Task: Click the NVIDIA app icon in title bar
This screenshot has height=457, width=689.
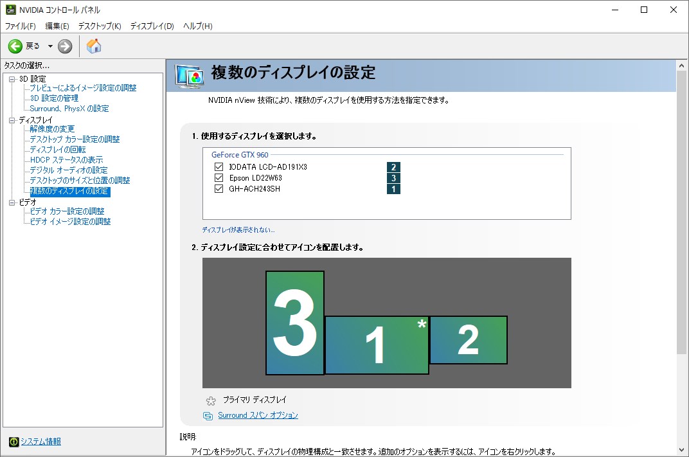Action: pos(10,10)
